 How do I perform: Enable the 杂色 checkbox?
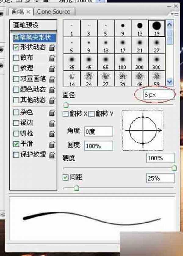16,113
